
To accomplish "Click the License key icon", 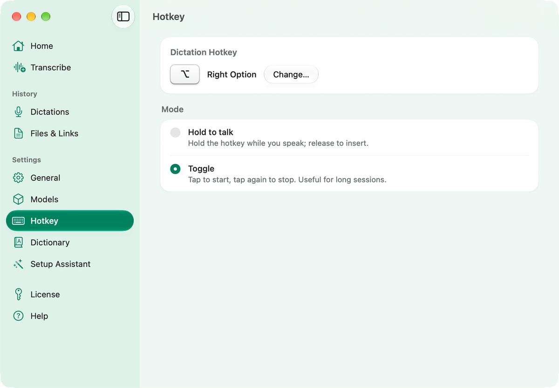I will tap(18, 294).
